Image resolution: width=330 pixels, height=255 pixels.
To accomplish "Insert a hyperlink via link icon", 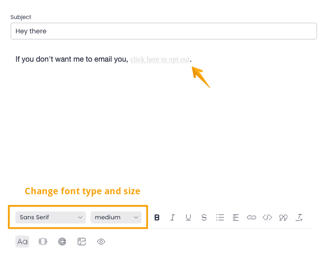I will coord(252,217).
